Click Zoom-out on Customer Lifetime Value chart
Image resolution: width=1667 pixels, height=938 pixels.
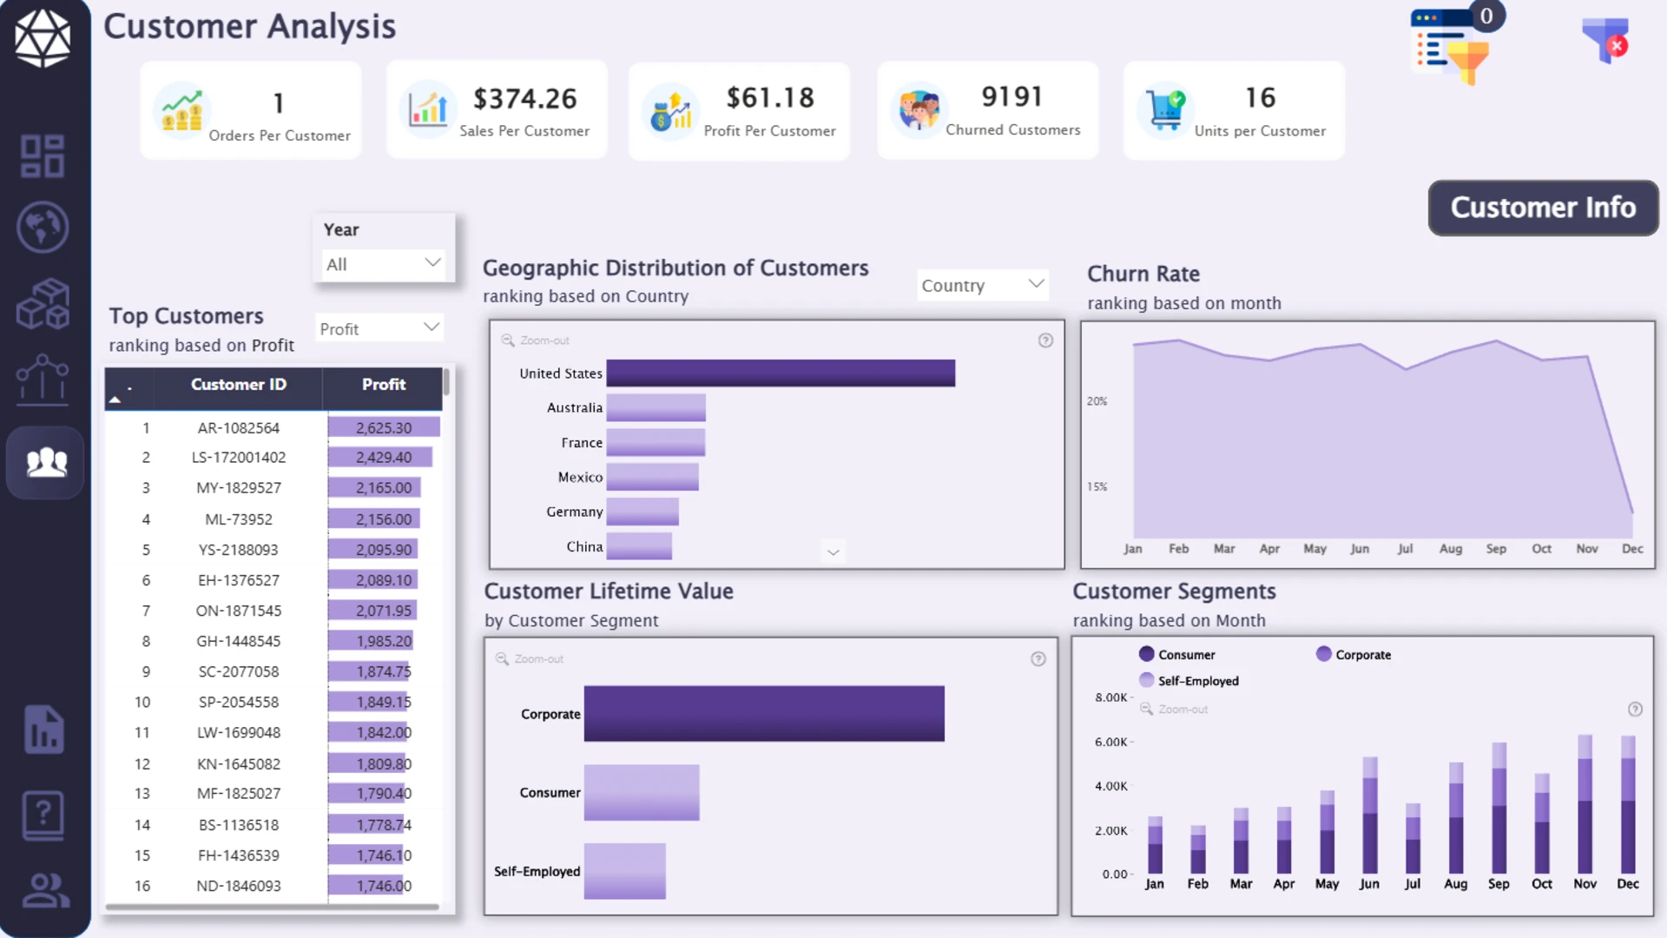coord(530,659)
